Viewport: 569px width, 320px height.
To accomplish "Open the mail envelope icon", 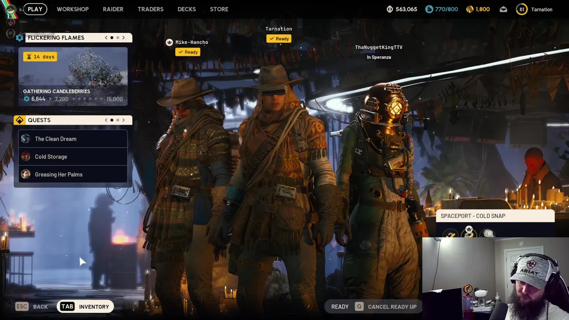I will coord(503,9).
